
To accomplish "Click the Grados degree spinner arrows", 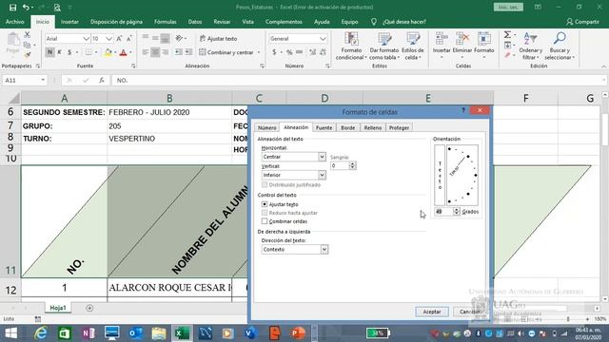I will pyautogui.click(x=457, y=211).
